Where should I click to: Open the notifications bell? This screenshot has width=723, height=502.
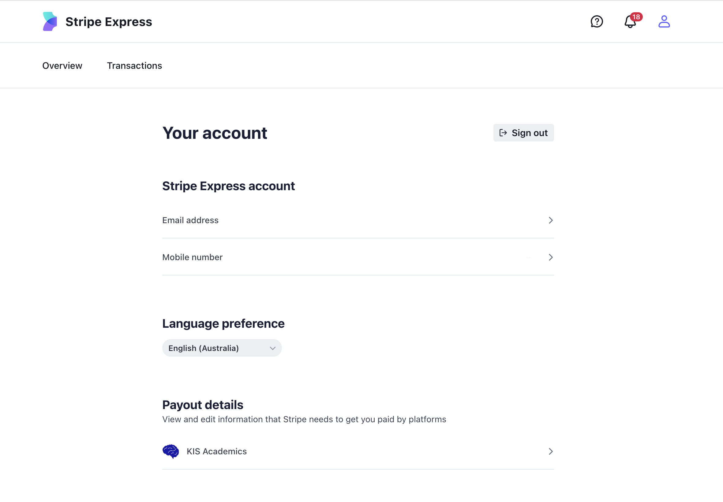629,23
